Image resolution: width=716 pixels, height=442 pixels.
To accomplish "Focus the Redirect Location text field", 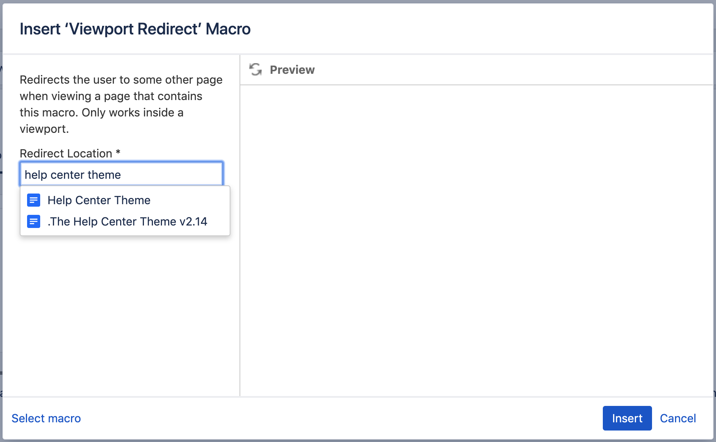I will tap(121, 175).
